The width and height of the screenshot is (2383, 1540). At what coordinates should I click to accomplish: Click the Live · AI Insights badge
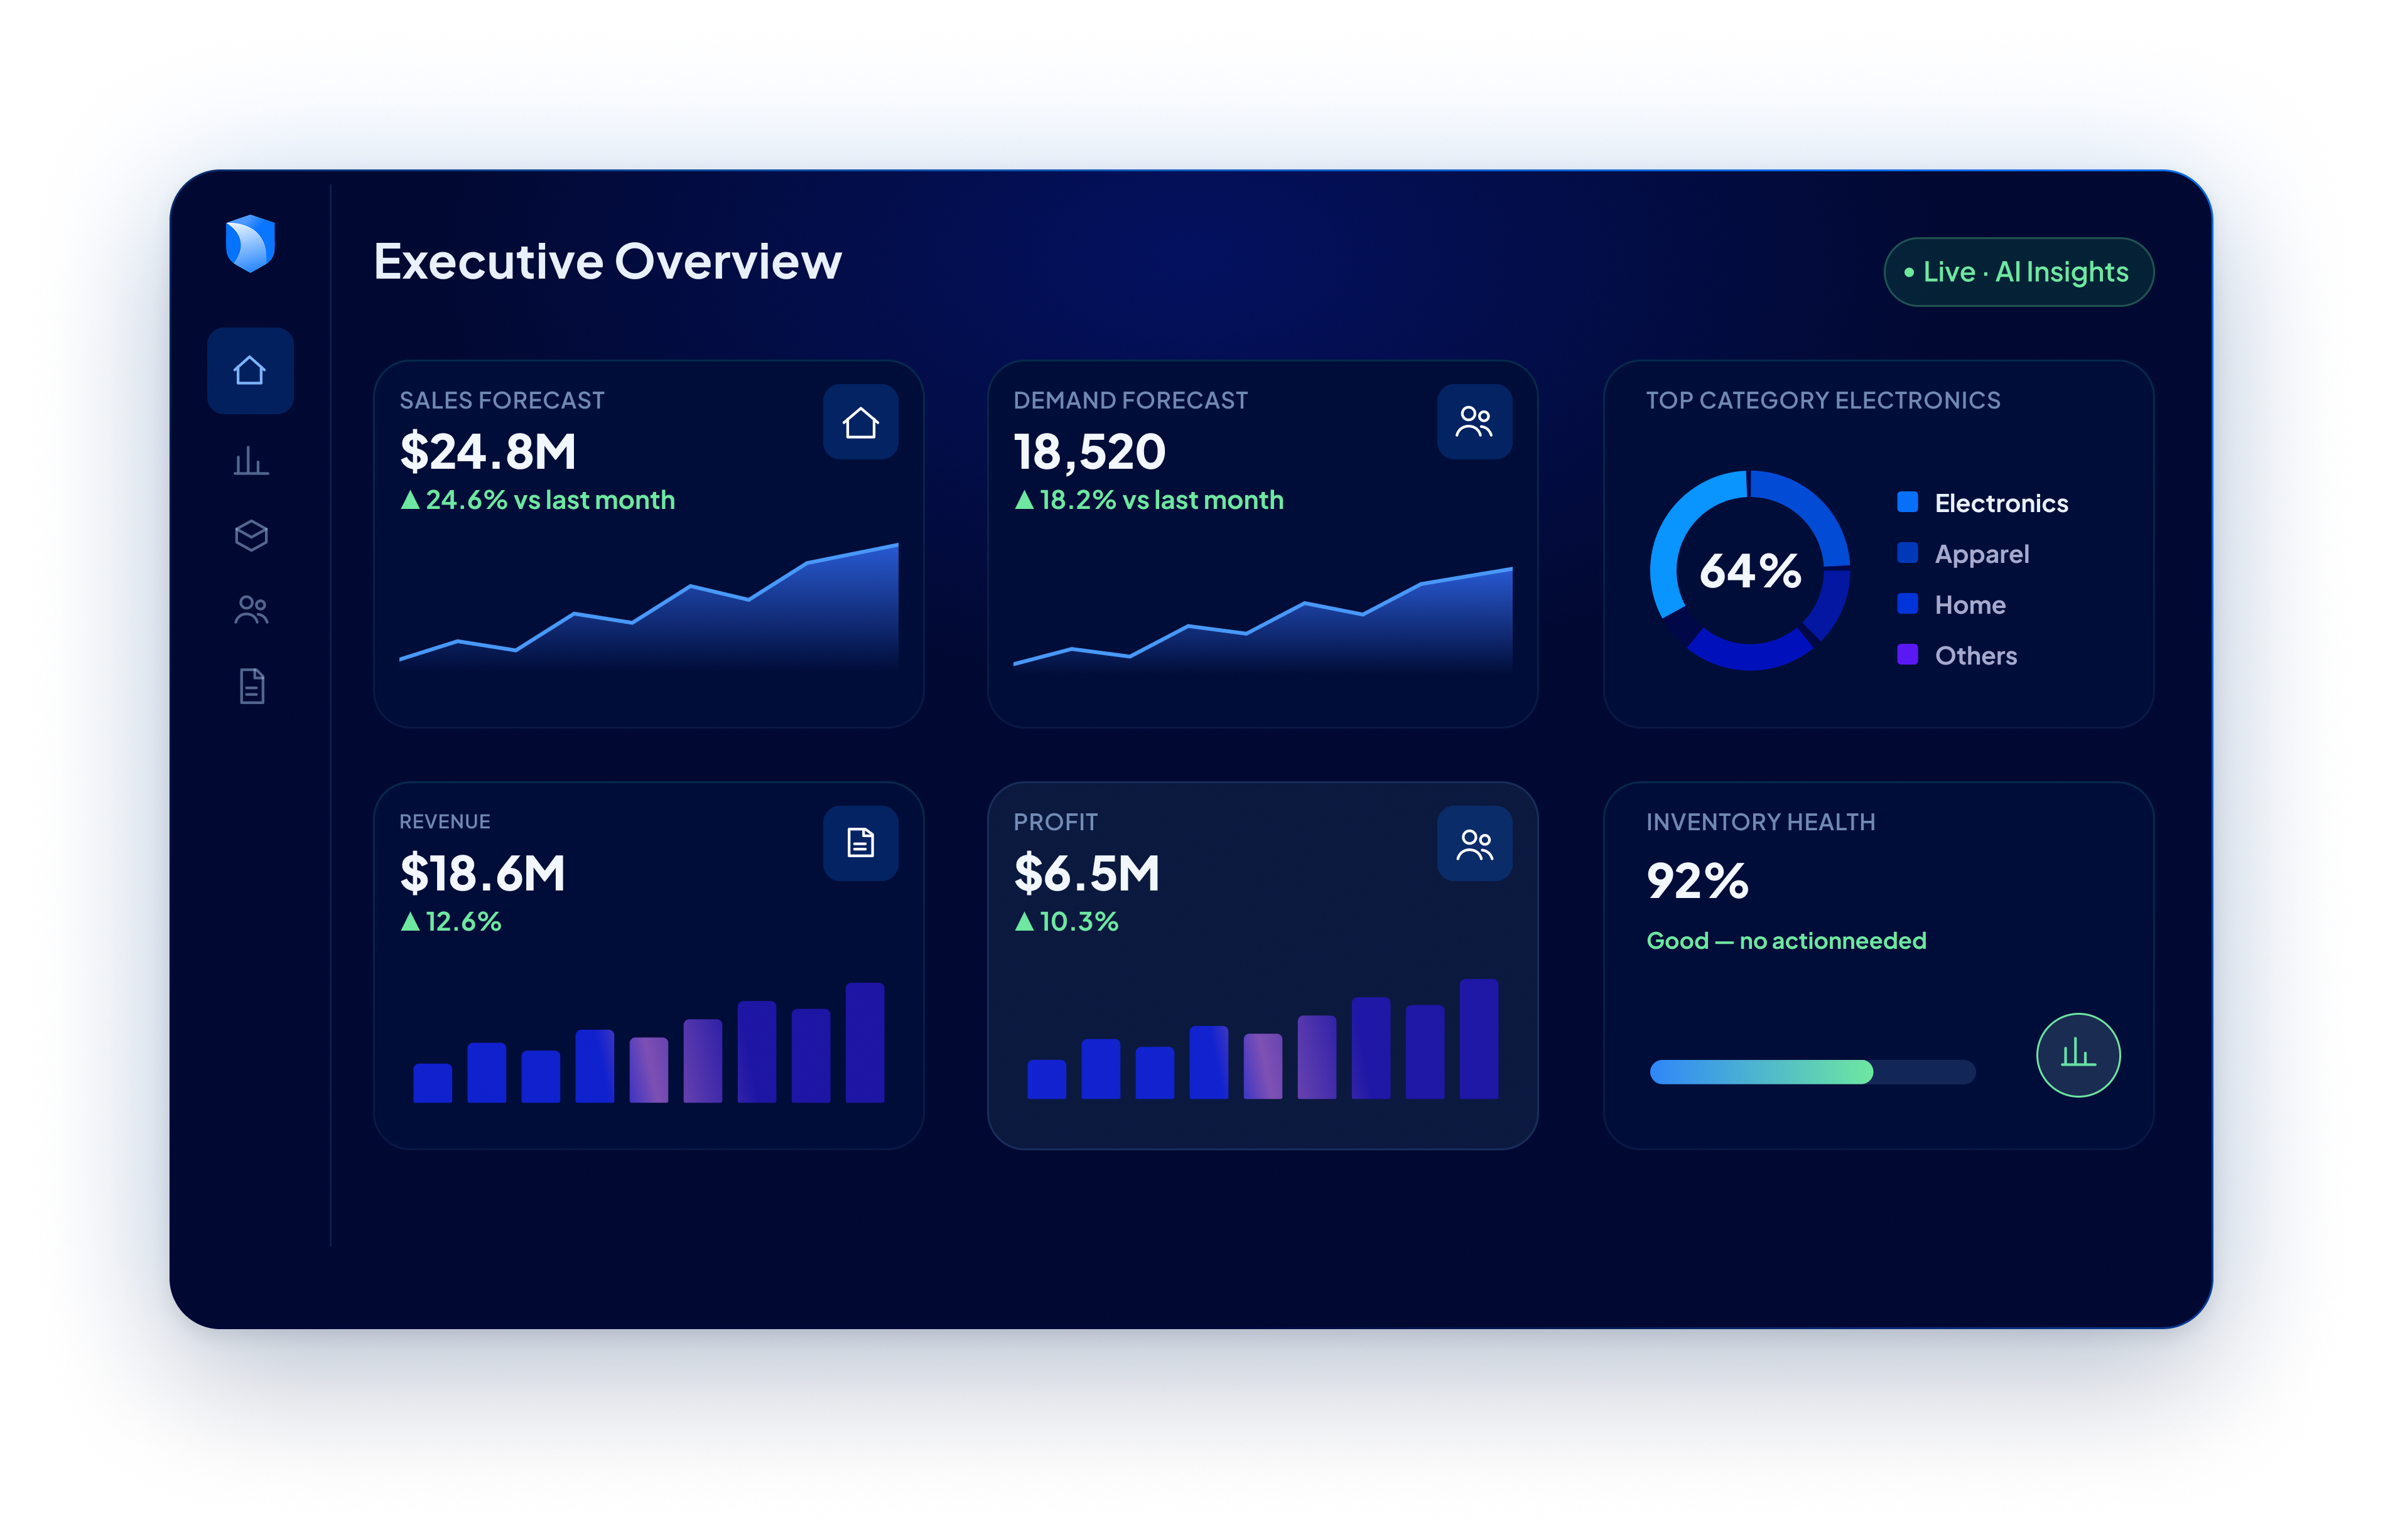pyautogui.click(x=2018, y=272)
